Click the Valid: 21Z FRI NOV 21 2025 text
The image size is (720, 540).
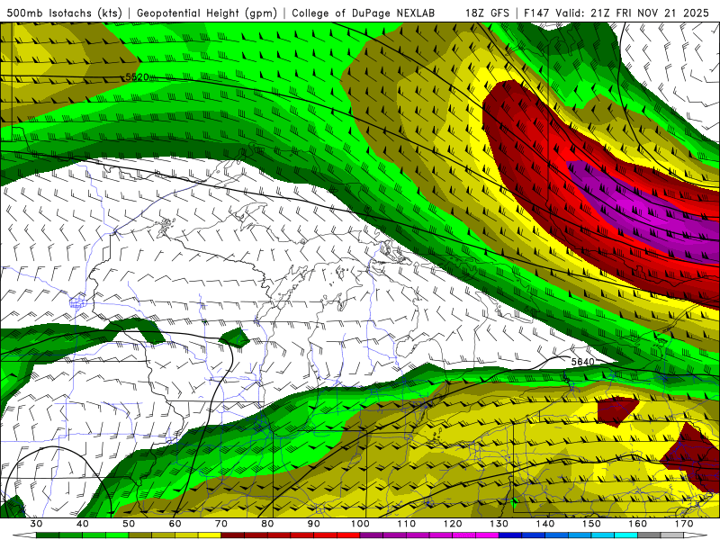click(633, 13)
